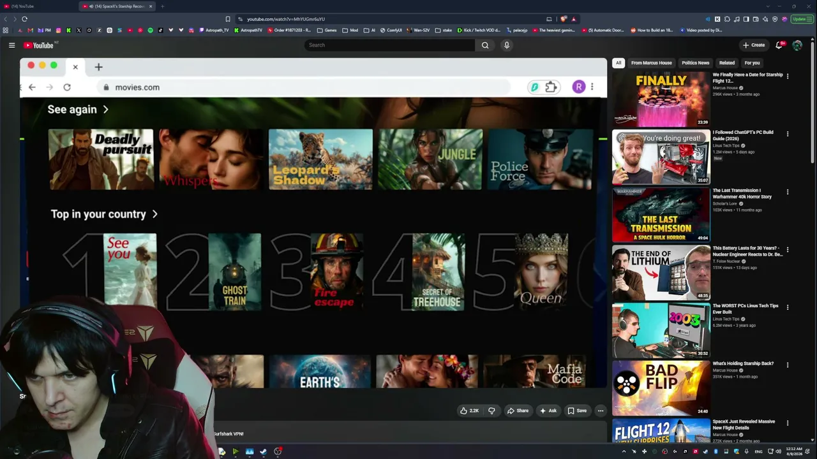The height and width of the screenshot is (459, 817).
Task: Open the YouTube guide hamburger menu
Action: coord(11,45)
